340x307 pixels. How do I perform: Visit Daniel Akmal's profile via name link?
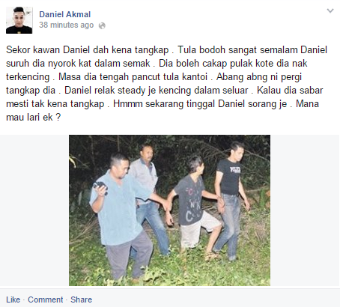tap(64, 14)
